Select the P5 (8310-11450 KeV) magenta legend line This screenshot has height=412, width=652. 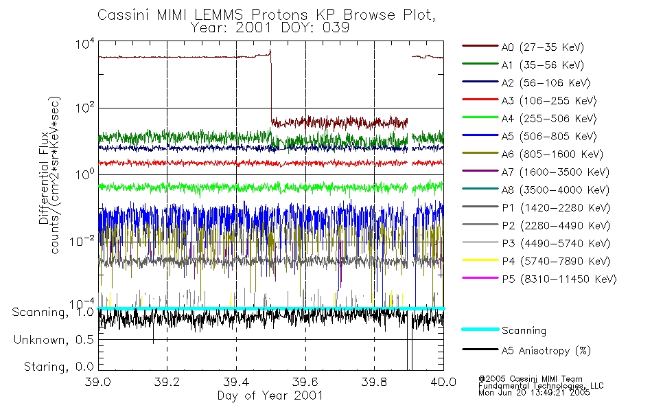[x=480, y=277]
